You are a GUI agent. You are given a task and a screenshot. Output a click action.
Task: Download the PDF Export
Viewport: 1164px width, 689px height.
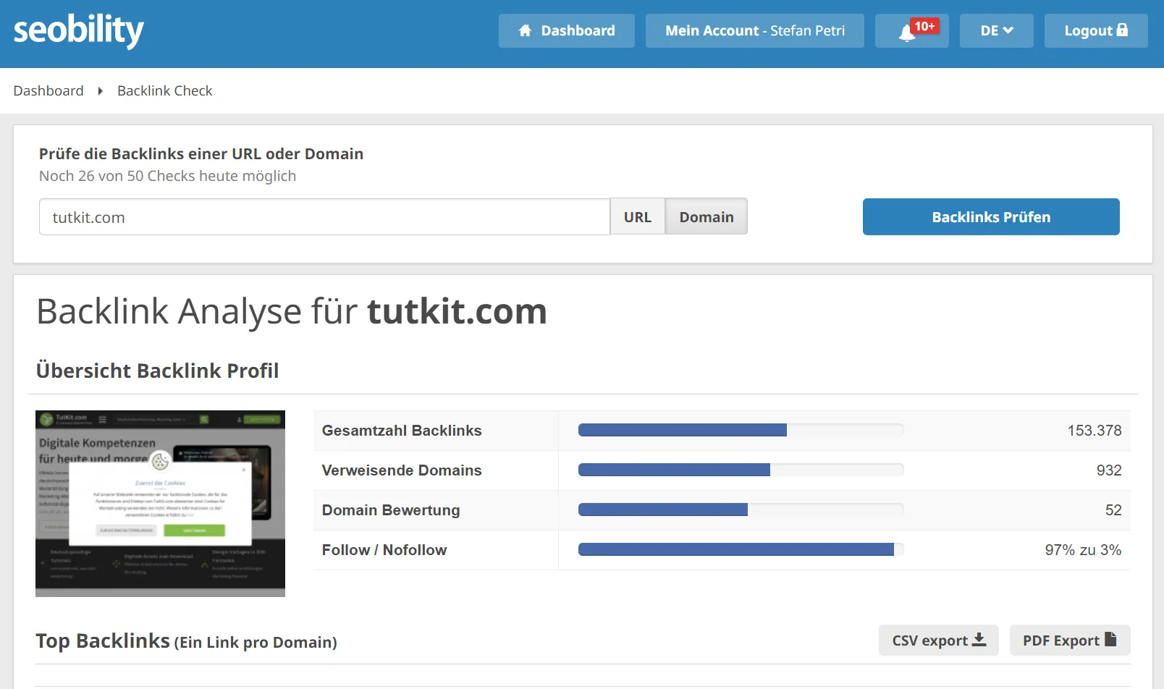pyautogui.click(x=1070, y=641)
